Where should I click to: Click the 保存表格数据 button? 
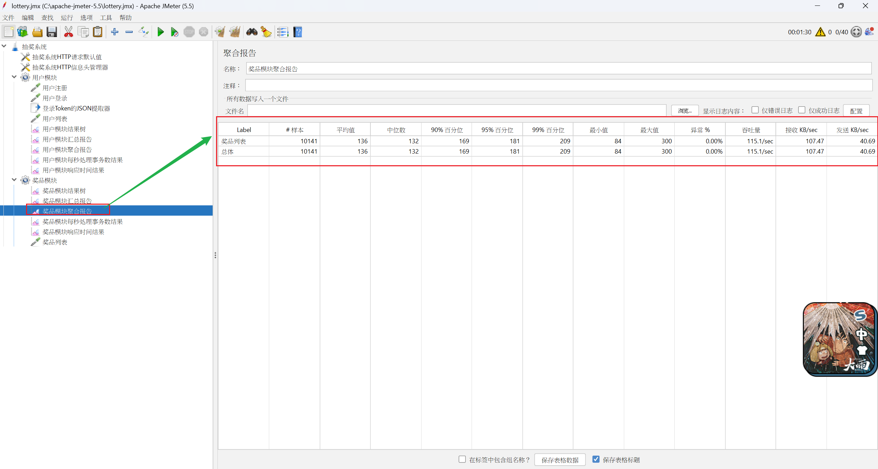[559, 460]
